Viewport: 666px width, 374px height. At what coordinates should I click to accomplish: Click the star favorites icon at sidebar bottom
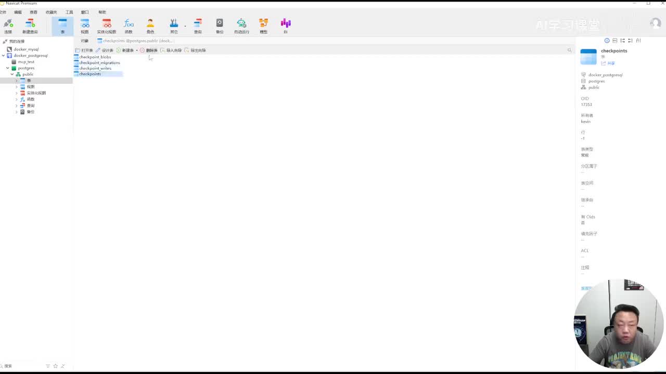56,366
